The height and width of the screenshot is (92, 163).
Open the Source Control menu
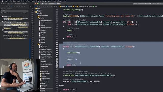tap(51, 1)
